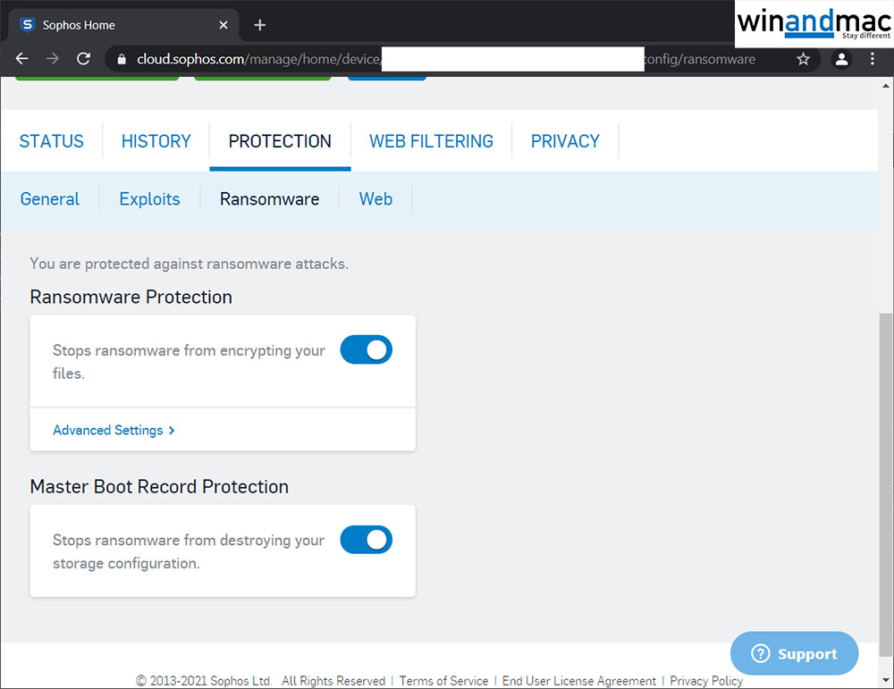The image size is (894, 689).
Task: Click the address bar URL field
Action: [447, 60]
